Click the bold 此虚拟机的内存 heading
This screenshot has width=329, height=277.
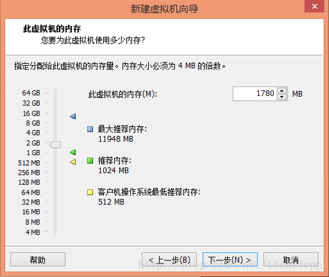point(52,29)
